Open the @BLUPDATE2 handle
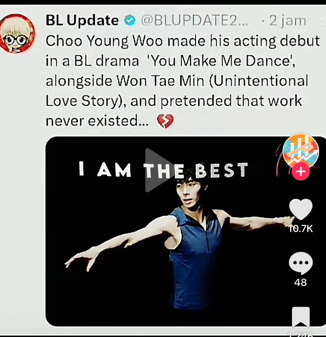Image resolution: width=326 pixels, height=337 pixels. click(x=194, y=21)
